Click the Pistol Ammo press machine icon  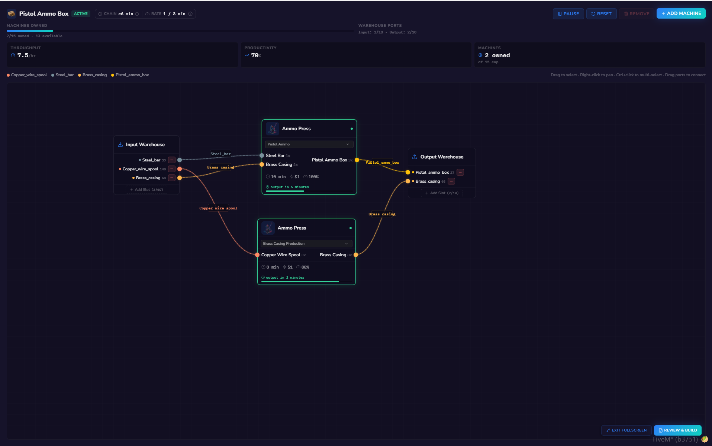[x=273, y=129]
